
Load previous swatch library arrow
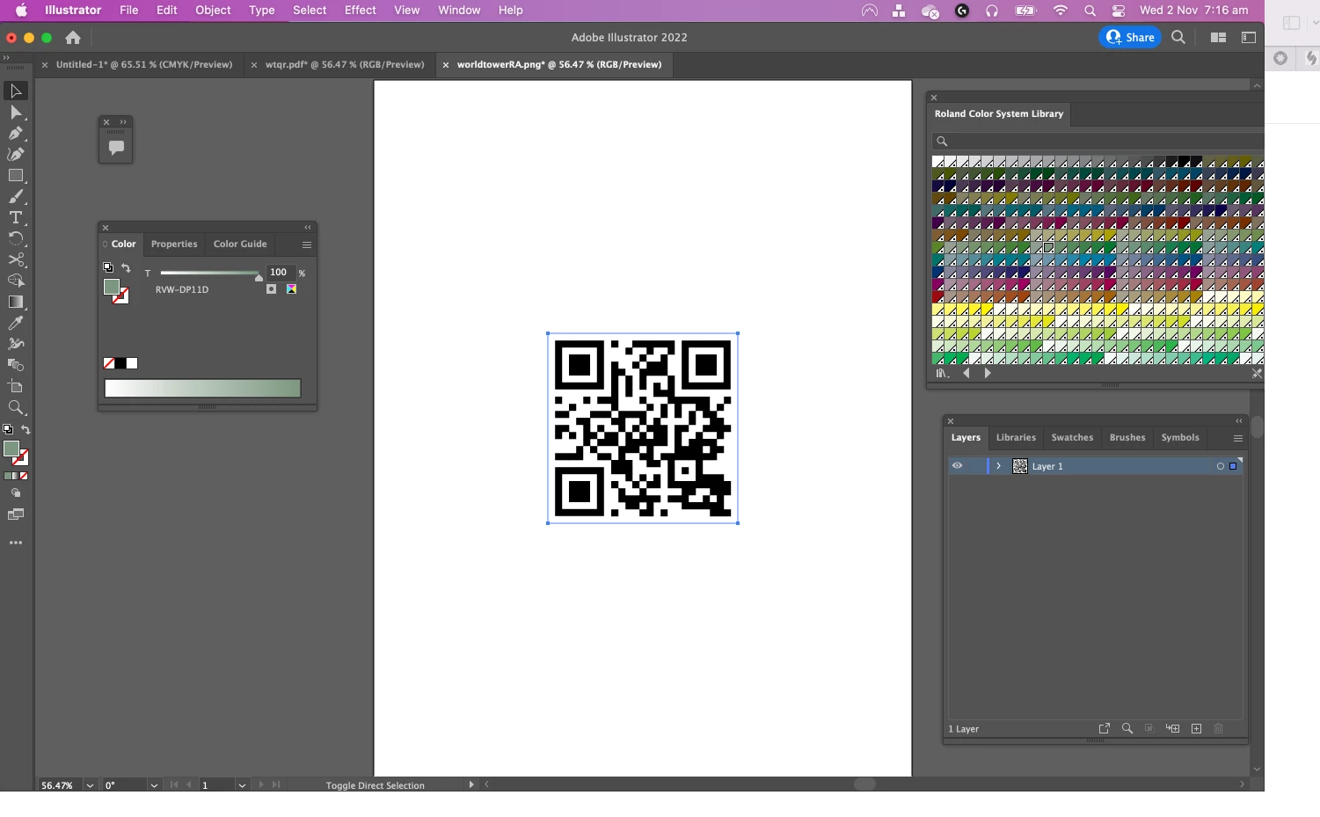(x=966, y=374)
